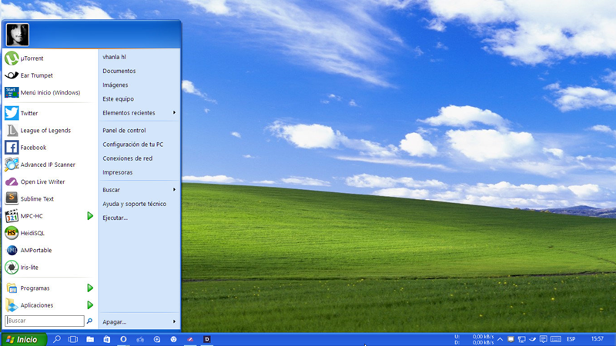Open File Explorer from taskbar
The height and width of the screenshot is (346, 616).
[90, 339]
